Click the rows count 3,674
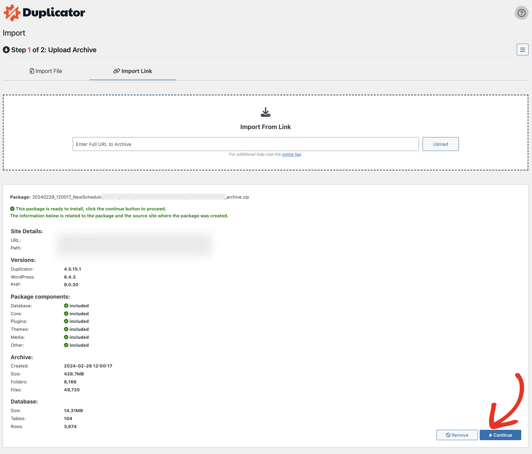 pyautogui.click(x=70, y=426)
